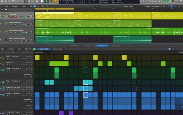Click the Long Kick row icon
The height and width of the screenshot is (115, 183).
tap(3, 64)
